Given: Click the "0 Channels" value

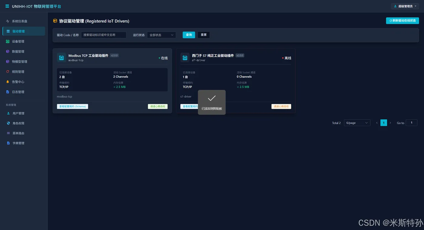Looking at the screenshot, I should click(244, 77).
